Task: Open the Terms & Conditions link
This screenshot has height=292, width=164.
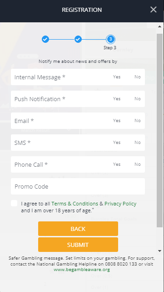Action: [x=75, y=204]
